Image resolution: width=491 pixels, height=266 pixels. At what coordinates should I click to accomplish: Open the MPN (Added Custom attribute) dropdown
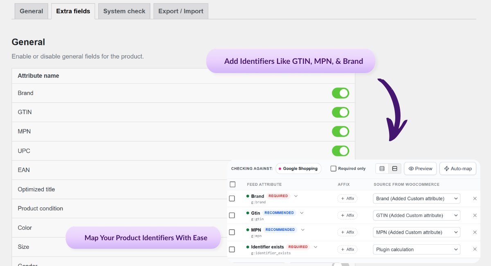[417, 232]
